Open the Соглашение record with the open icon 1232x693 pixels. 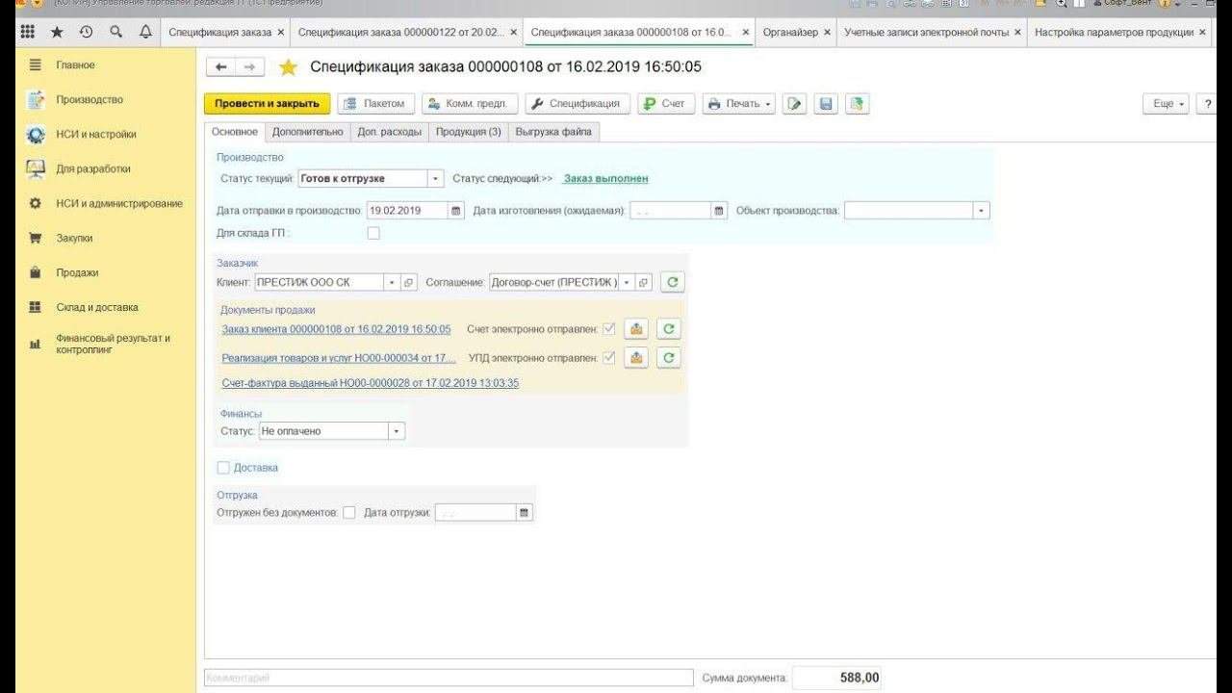click(644, 282)
